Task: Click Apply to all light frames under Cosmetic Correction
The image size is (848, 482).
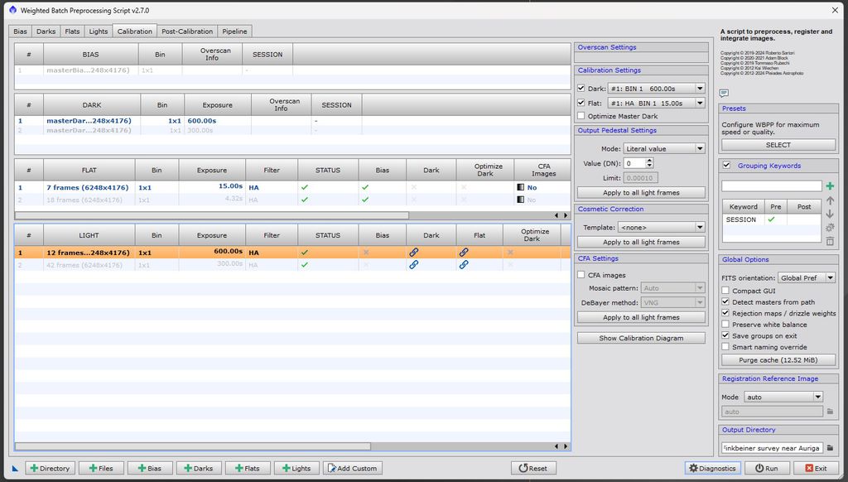Action: (x=641, y=242)
